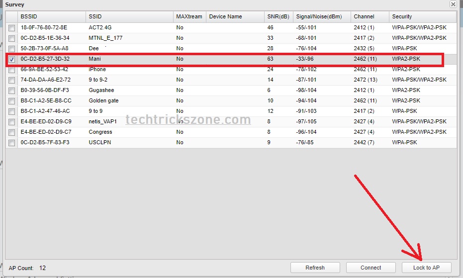
Task: Select checkbox for MTNL_E_177 network
Action: 11,38
